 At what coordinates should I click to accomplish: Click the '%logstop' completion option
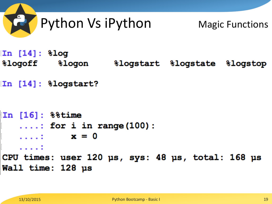click(246, 64)
